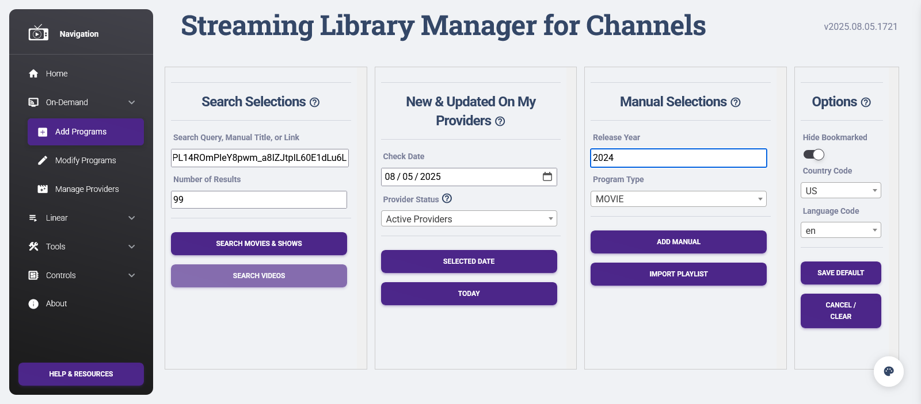Open the Program Type dropdown
The image size is (921, 404).
[678, 199]
